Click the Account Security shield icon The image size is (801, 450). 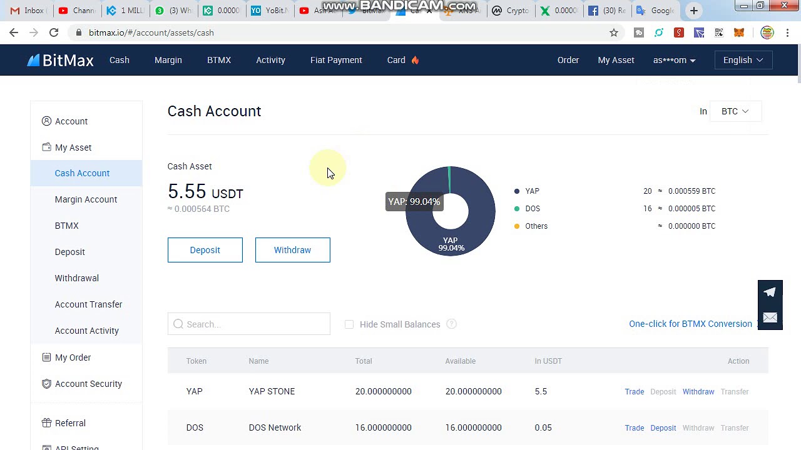(x=46, y=383)
